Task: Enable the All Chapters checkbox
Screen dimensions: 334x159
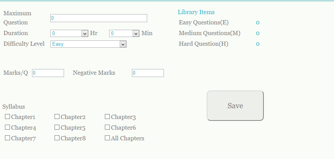Action: click(107, 138)
